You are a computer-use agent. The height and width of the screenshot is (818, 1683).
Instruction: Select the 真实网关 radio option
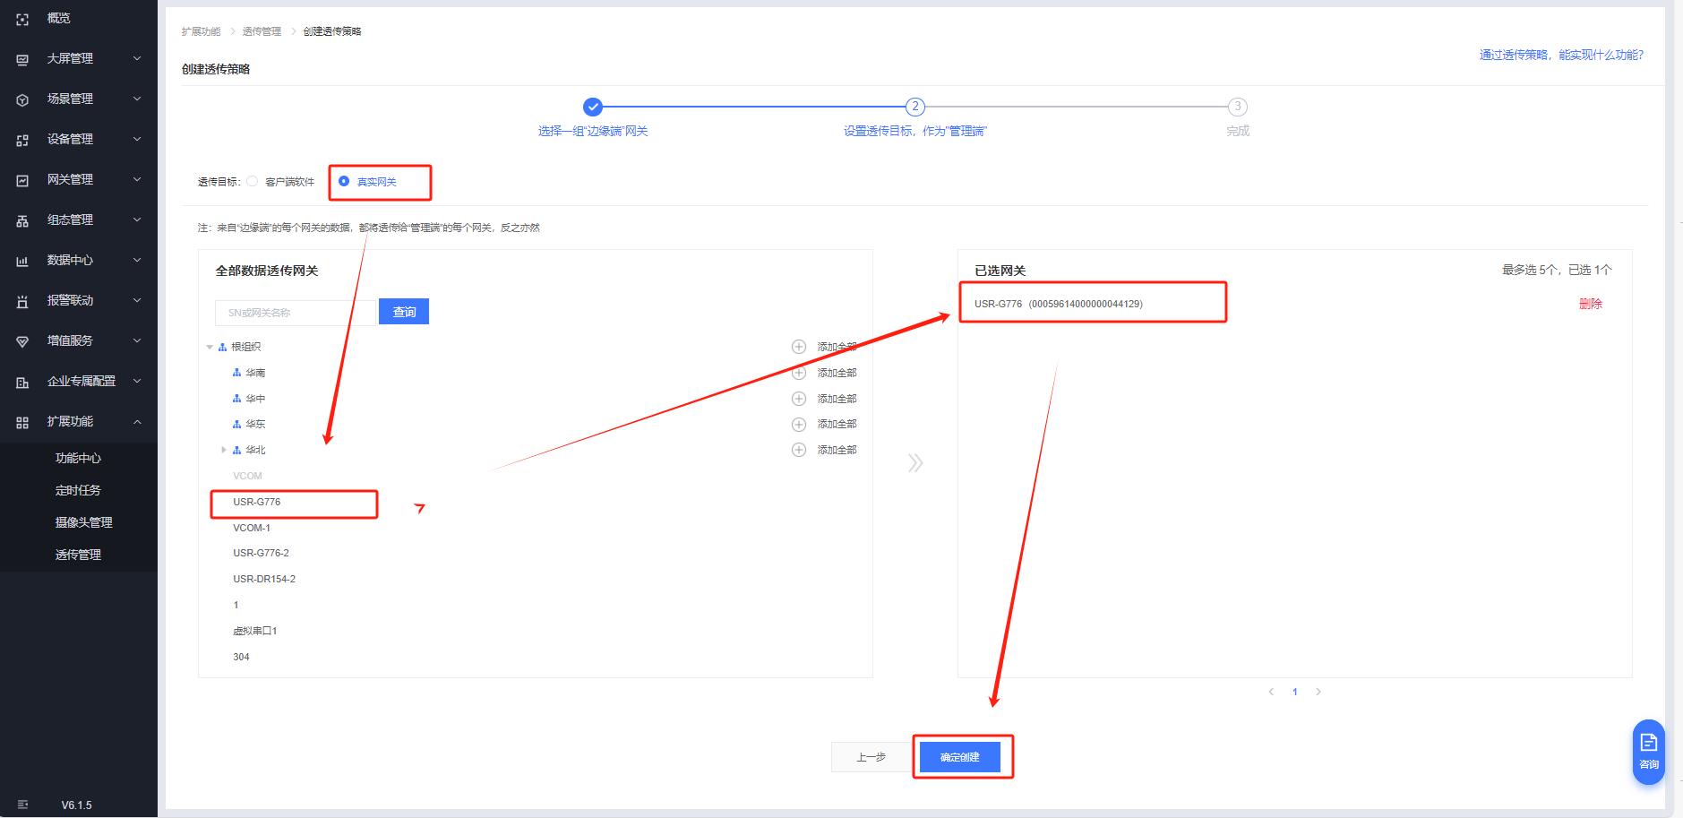pyautogui.click(x=344, y=181)
